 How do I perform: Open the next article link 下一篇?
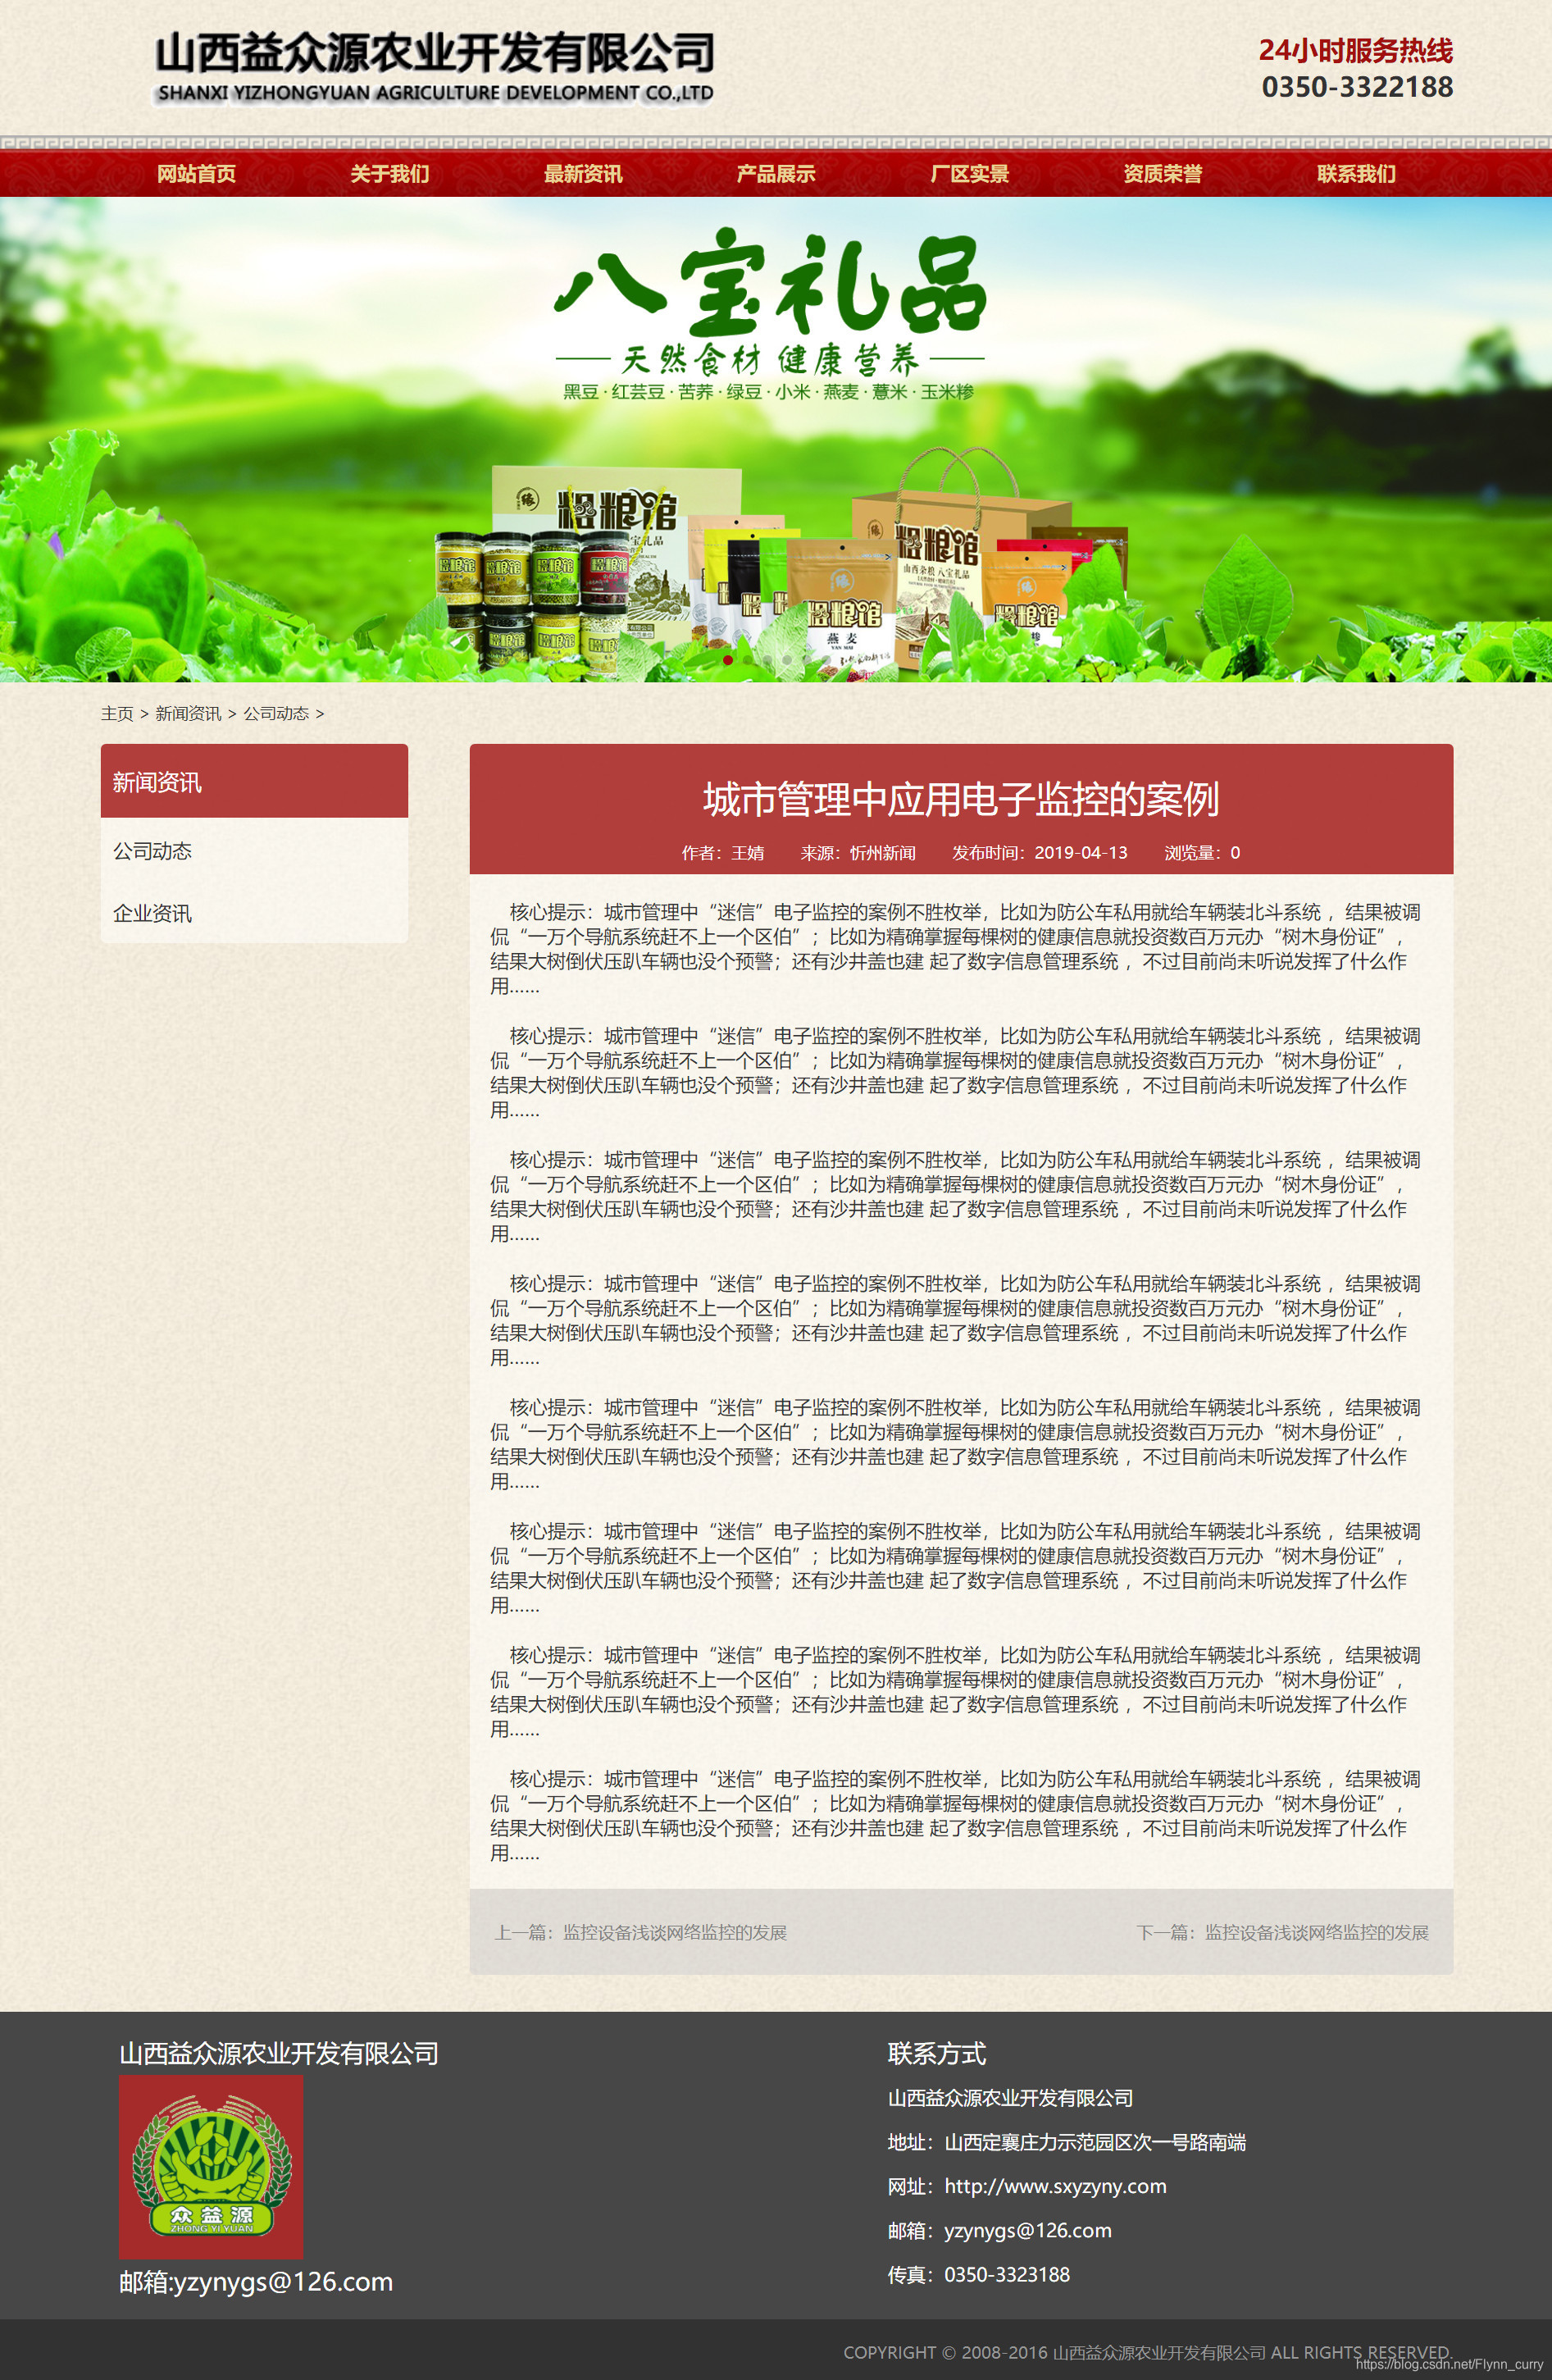(x=1282, y=1932)
